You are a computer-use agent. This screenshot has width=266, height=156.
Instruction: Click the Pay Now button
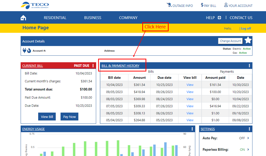pos(69,117)
